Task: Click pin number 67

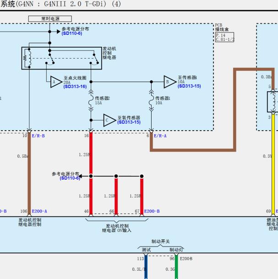Action: click(137, 211)
